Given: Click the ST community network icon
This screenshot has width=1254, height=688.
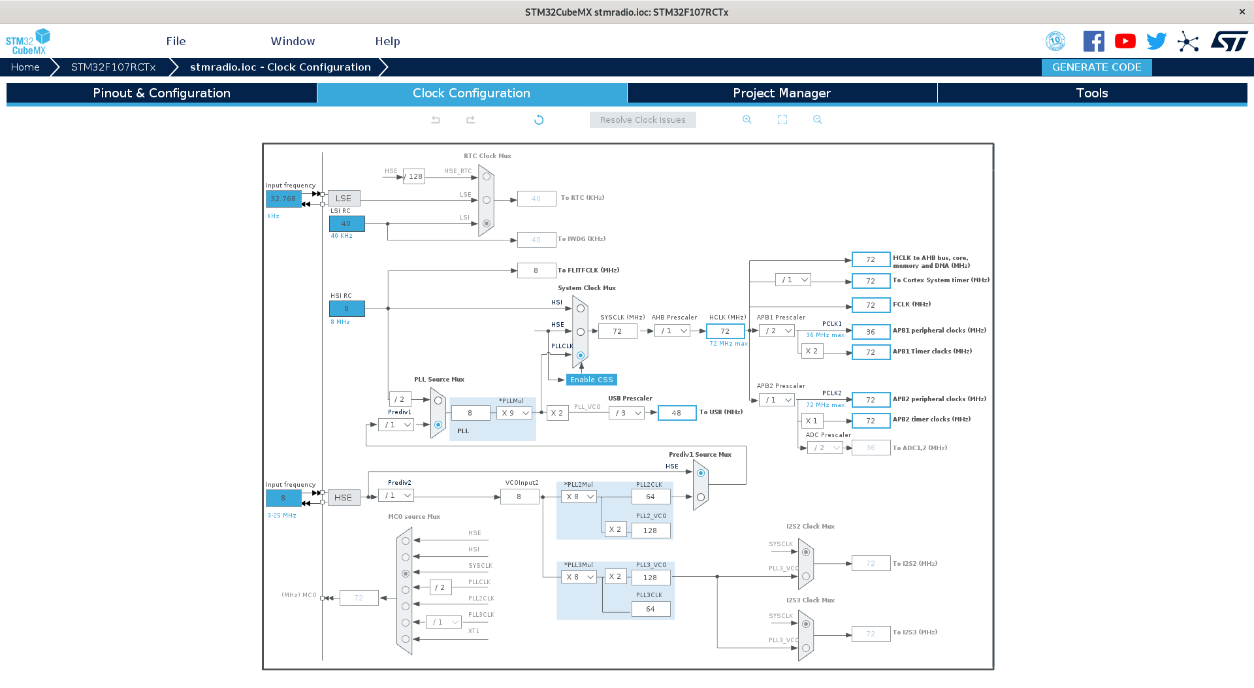Looking at the screenshot, I should click(x=1188, y=42).
